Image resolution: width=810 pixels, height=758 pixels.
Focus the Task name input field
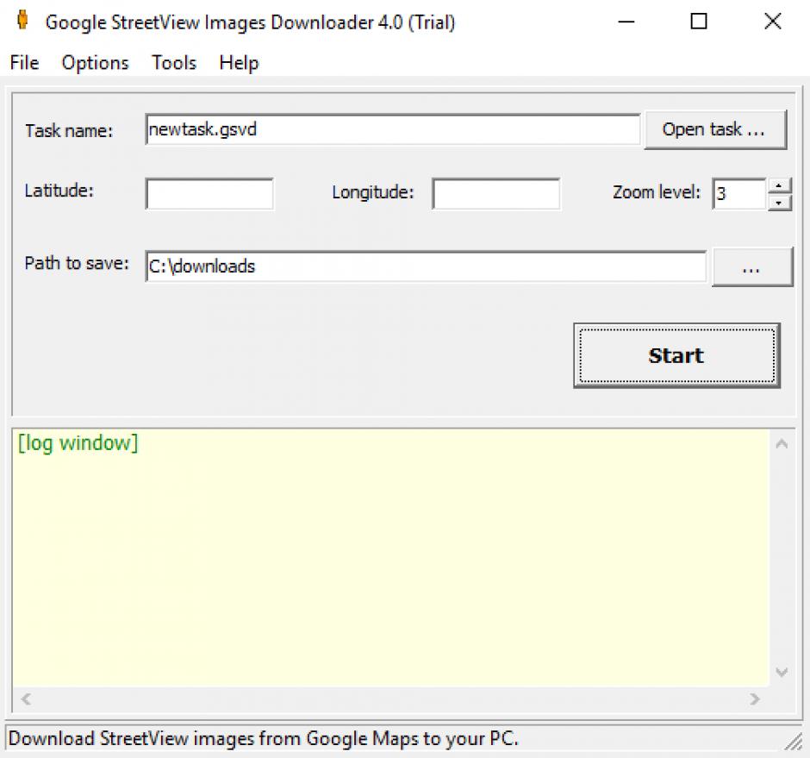pos(393,129)
